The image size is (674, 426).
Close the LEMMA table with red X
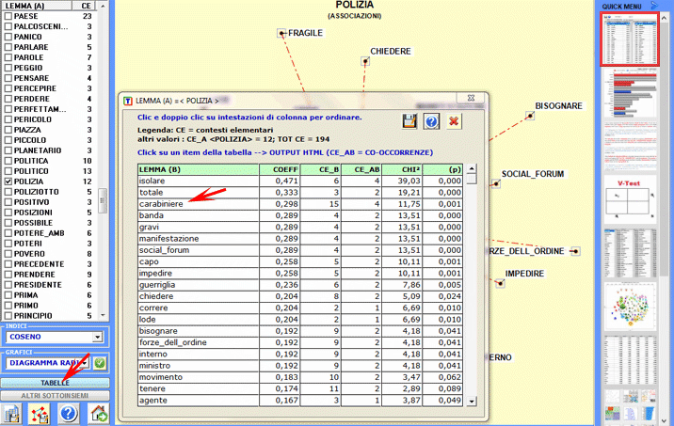click(x=455, y=121)
